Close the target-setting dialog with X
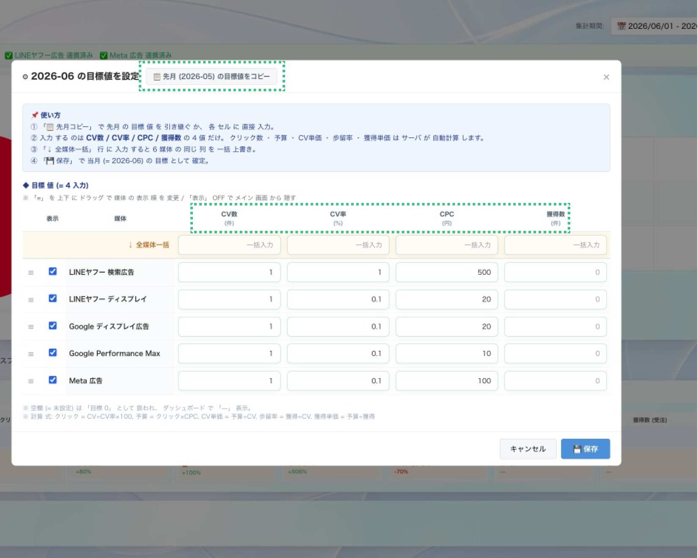 606,77
